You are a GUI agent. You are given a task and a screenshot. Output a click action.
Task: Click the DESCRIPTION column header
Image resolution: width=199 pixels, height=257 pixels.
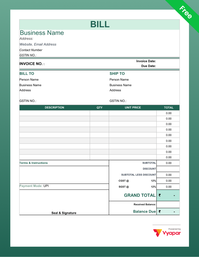tap(55, 107)
